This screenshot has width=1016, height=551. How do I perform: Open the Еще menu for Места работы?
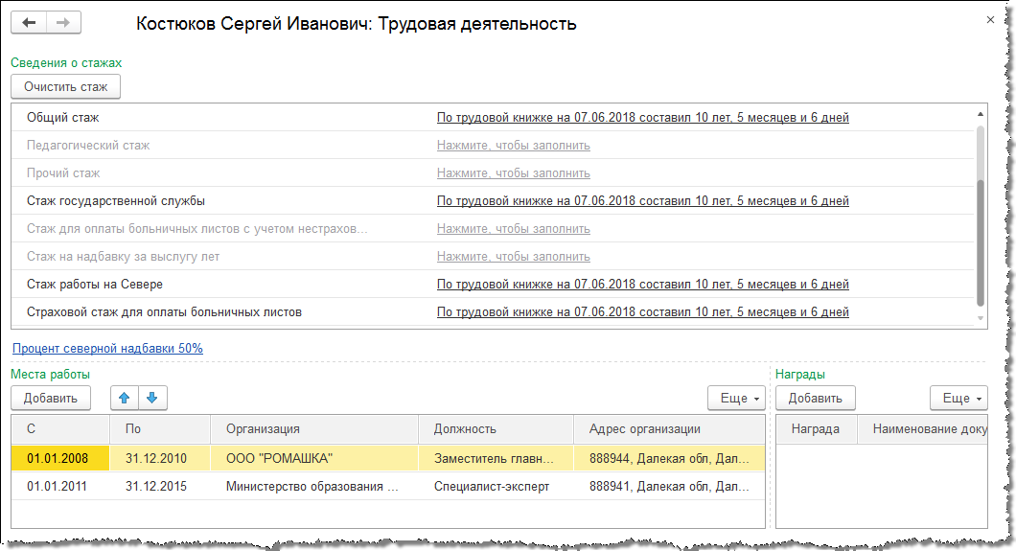coord(736,398)
